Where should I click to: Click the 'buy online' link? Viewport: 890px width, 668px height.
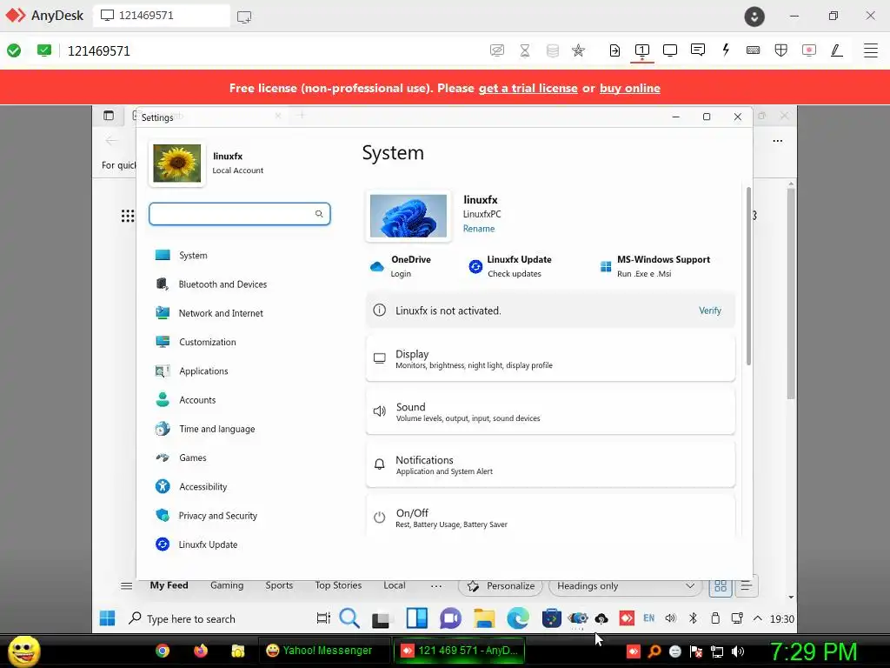click(629, 88)
